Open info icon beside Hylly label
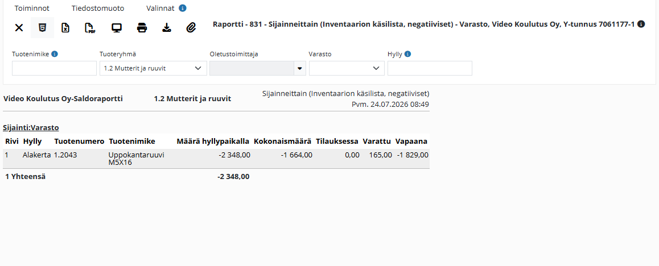This screenshot has height=266, width=659. click(x=407, y=53)
